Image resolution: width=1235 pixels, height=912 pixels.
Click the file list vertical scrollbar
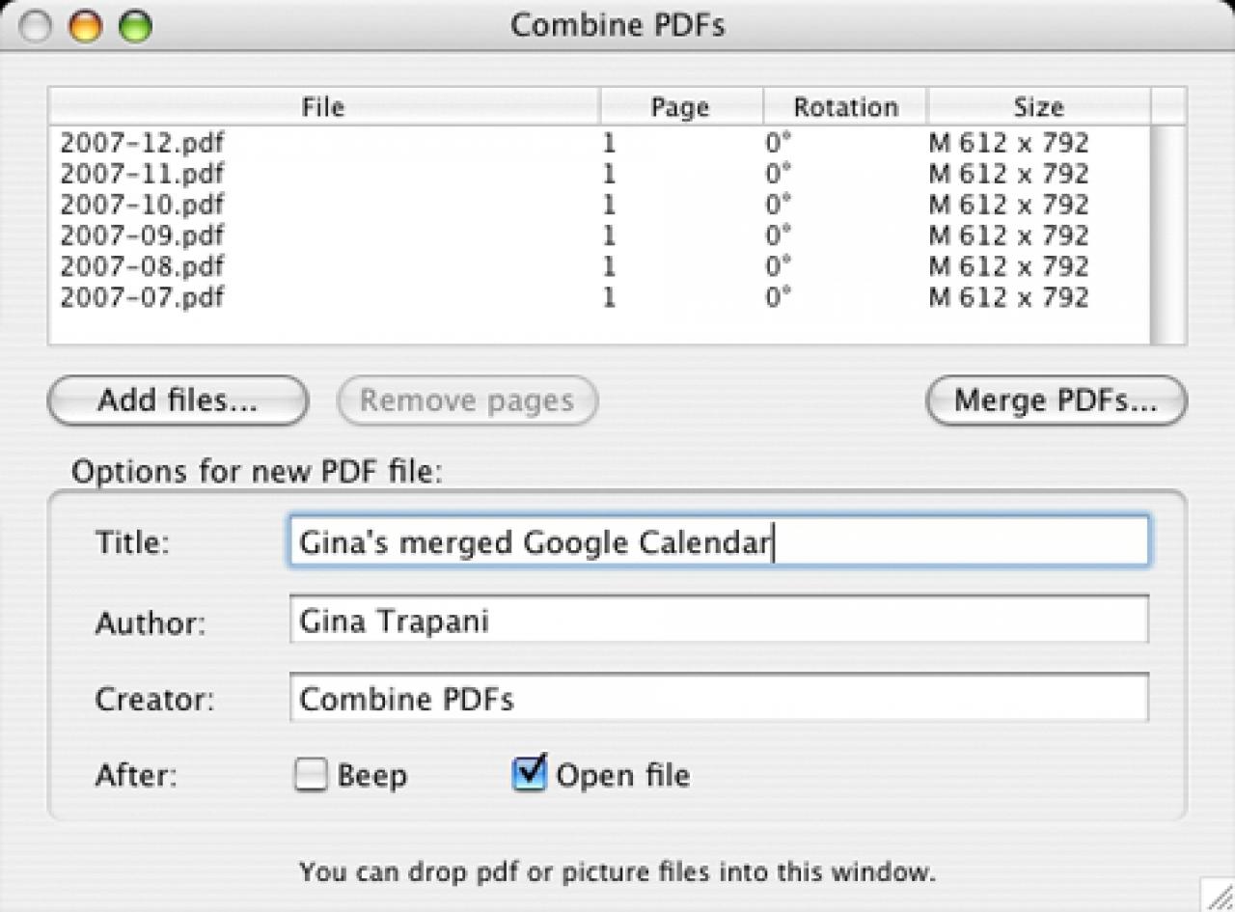(1168, 235)
